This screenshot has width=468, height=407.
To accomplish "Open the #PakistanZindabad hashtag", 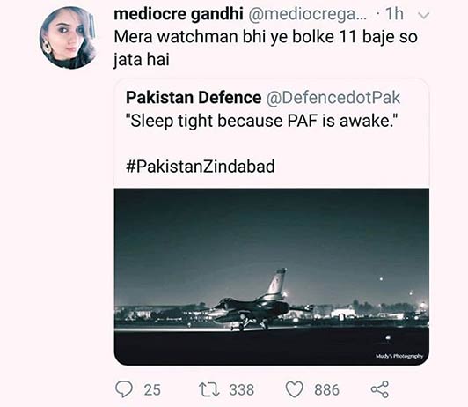I will click(201, 166).
